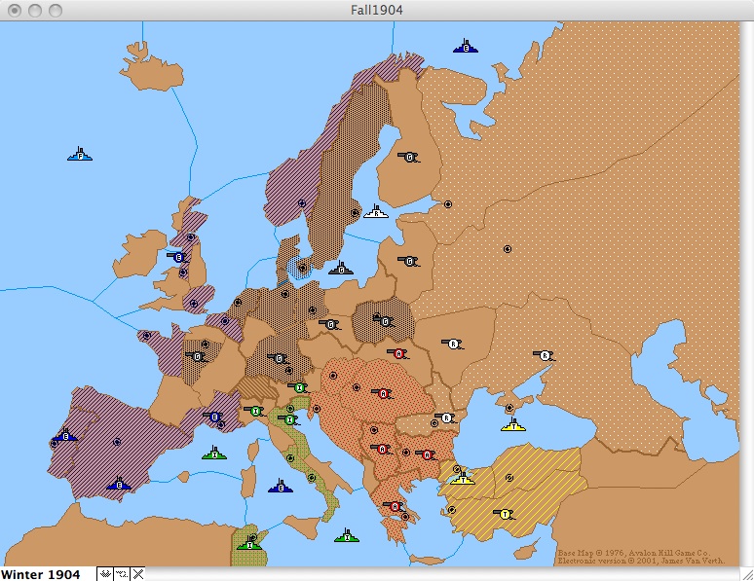Select the Turkish fleet in Constantinople
This screenshot has height=581, width=754.
tap(463, 478)
